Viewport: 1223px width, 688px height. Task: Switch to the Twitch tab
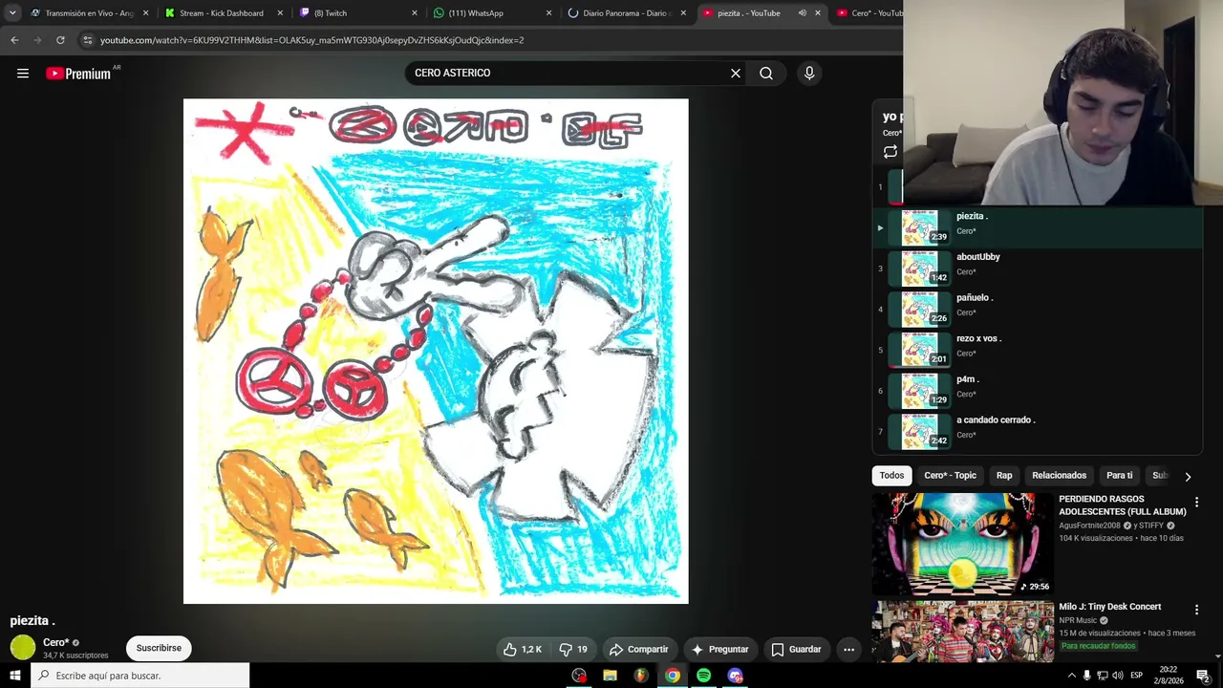(x=356, y=13)
